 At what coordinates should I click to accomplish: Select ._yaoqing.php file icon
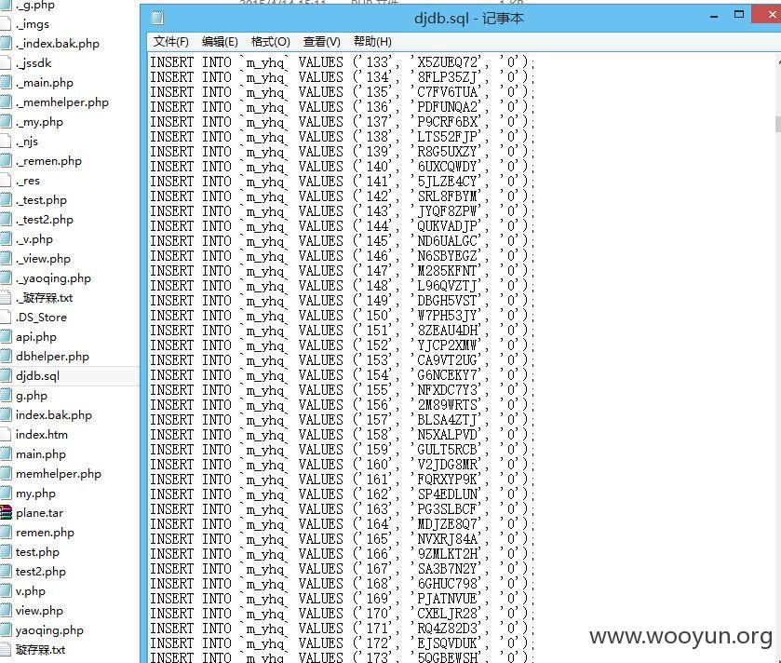[5, 277]
